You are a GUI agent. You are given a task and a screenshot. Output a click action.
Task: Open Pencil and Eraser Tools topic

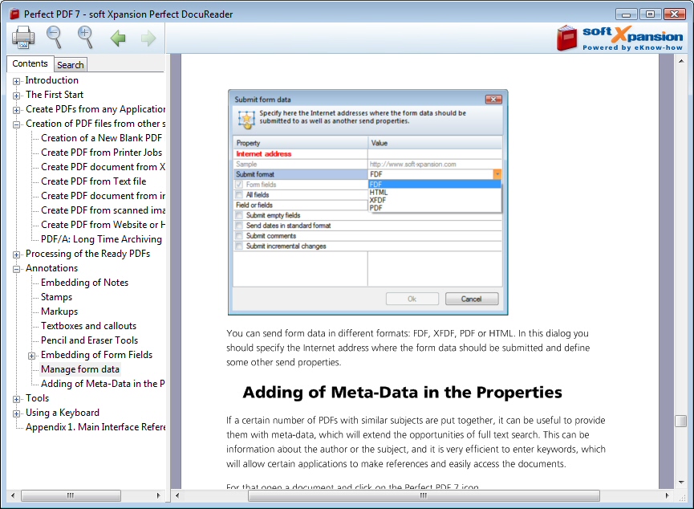click(x=89, y=340)
